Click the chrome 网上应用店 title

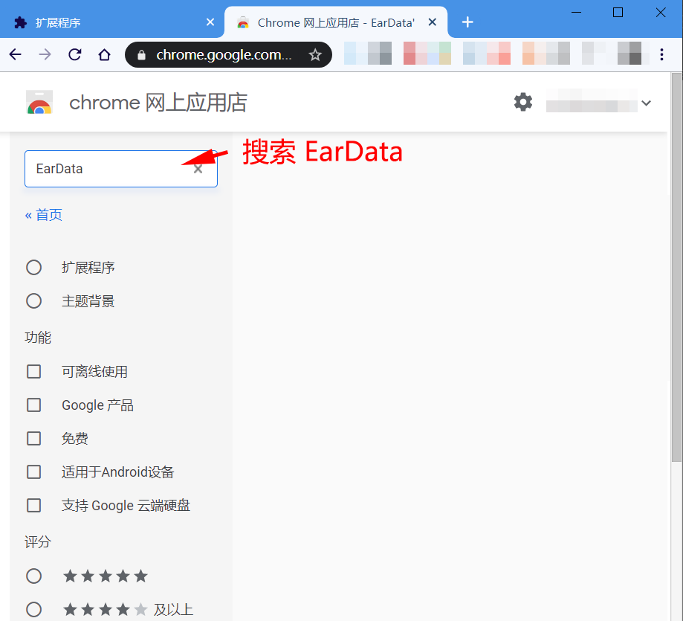tap(158, 103)
